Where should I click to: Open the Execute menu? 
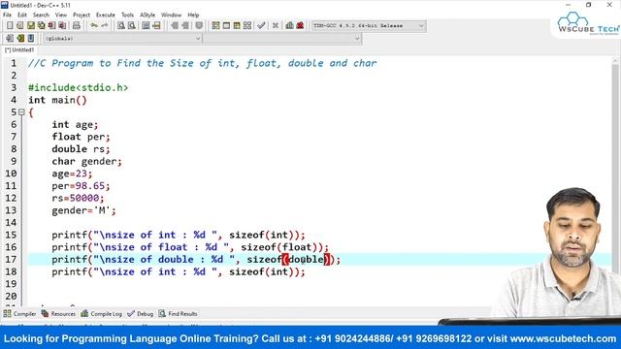click(x=106, y=15)
